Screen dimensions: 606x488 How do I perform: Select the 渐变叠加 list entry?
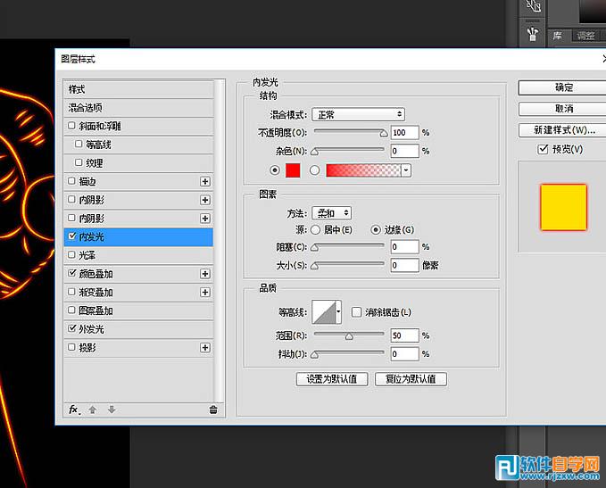tap(138, 293)
